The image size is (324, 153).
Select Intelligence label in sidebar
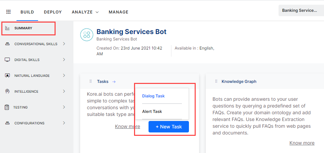point(26,92)
